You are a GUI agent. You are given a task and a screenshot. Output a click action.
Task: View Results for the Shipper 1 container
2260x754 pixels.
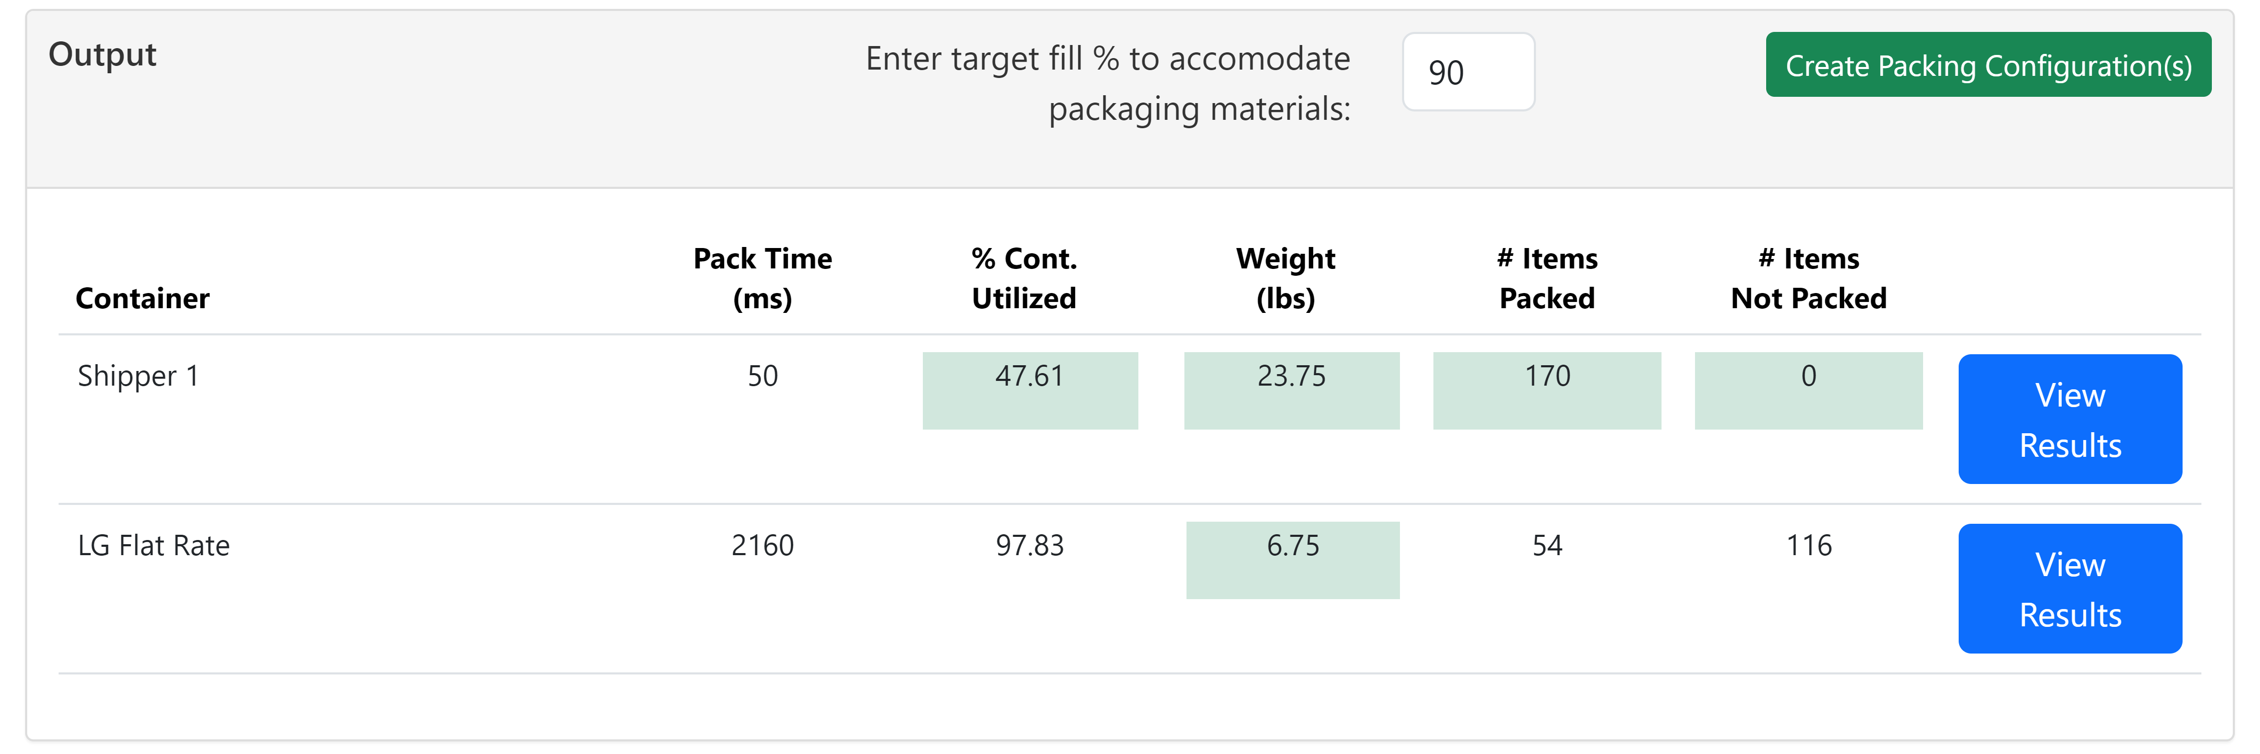[x=2069, y=420]
